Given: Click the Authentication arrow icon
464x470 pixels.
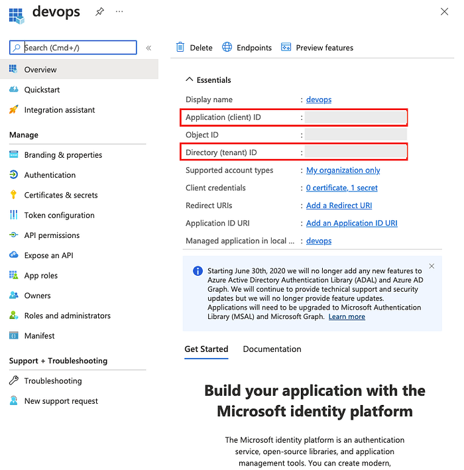Looking at the screenshot, I should click(13, 174).
